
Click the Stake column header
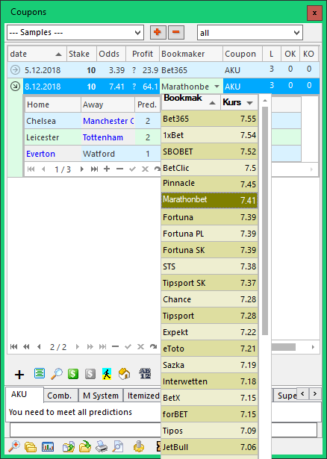click(81, 54)
